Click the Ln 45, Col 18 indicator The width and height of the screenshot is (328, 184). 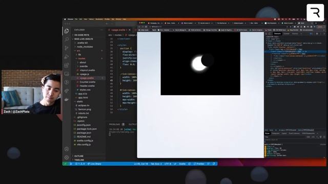coord(141,164)
